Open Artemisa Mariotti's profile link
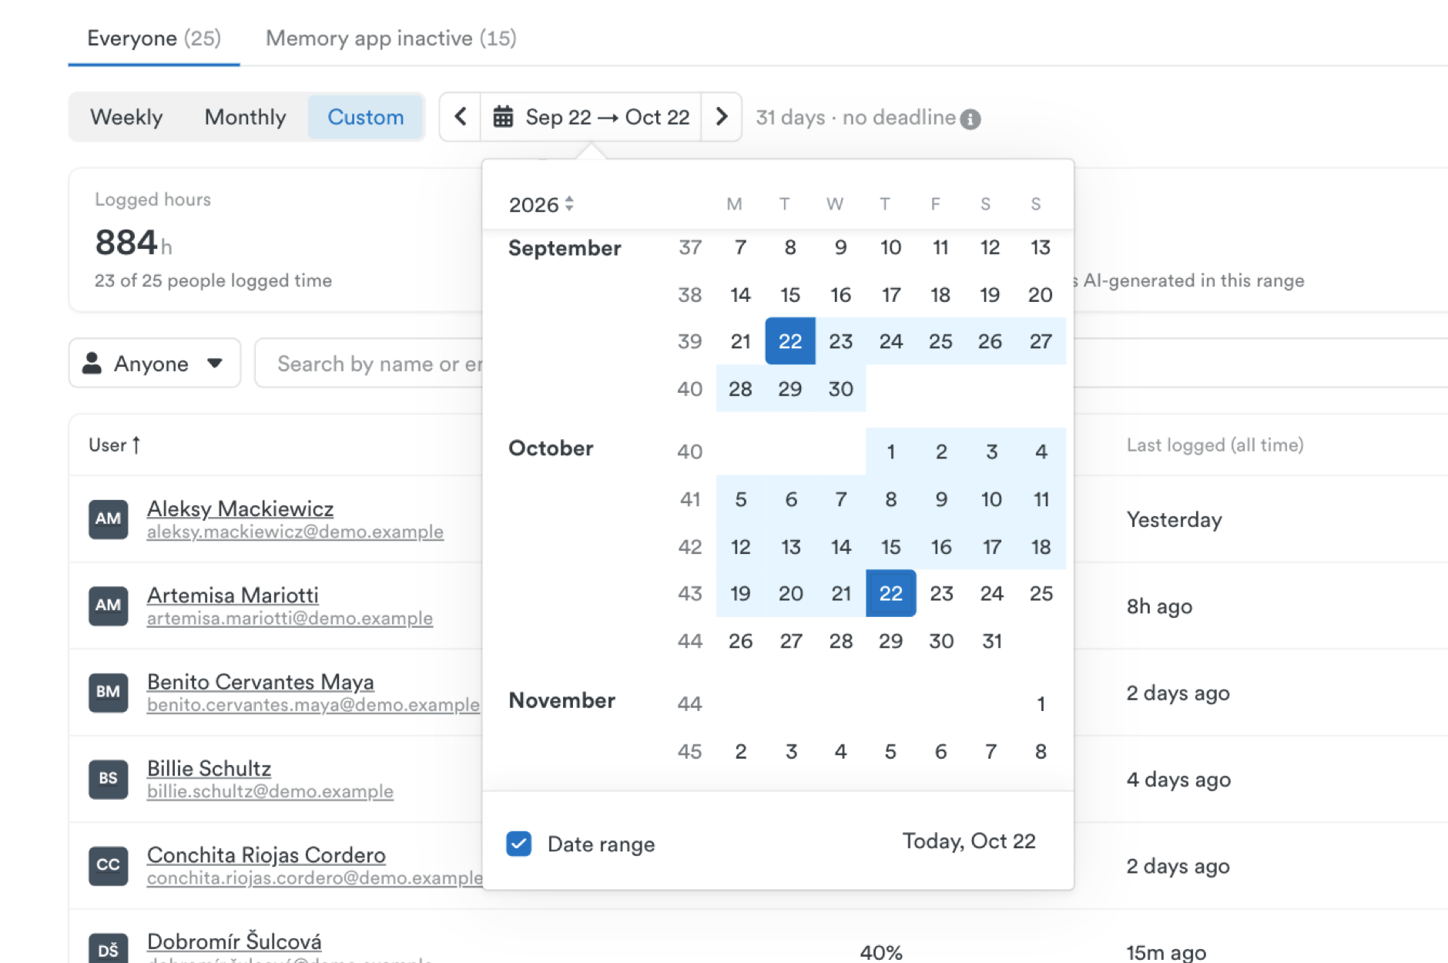This screenshot has height=963, width=1448. coord(233,595)
